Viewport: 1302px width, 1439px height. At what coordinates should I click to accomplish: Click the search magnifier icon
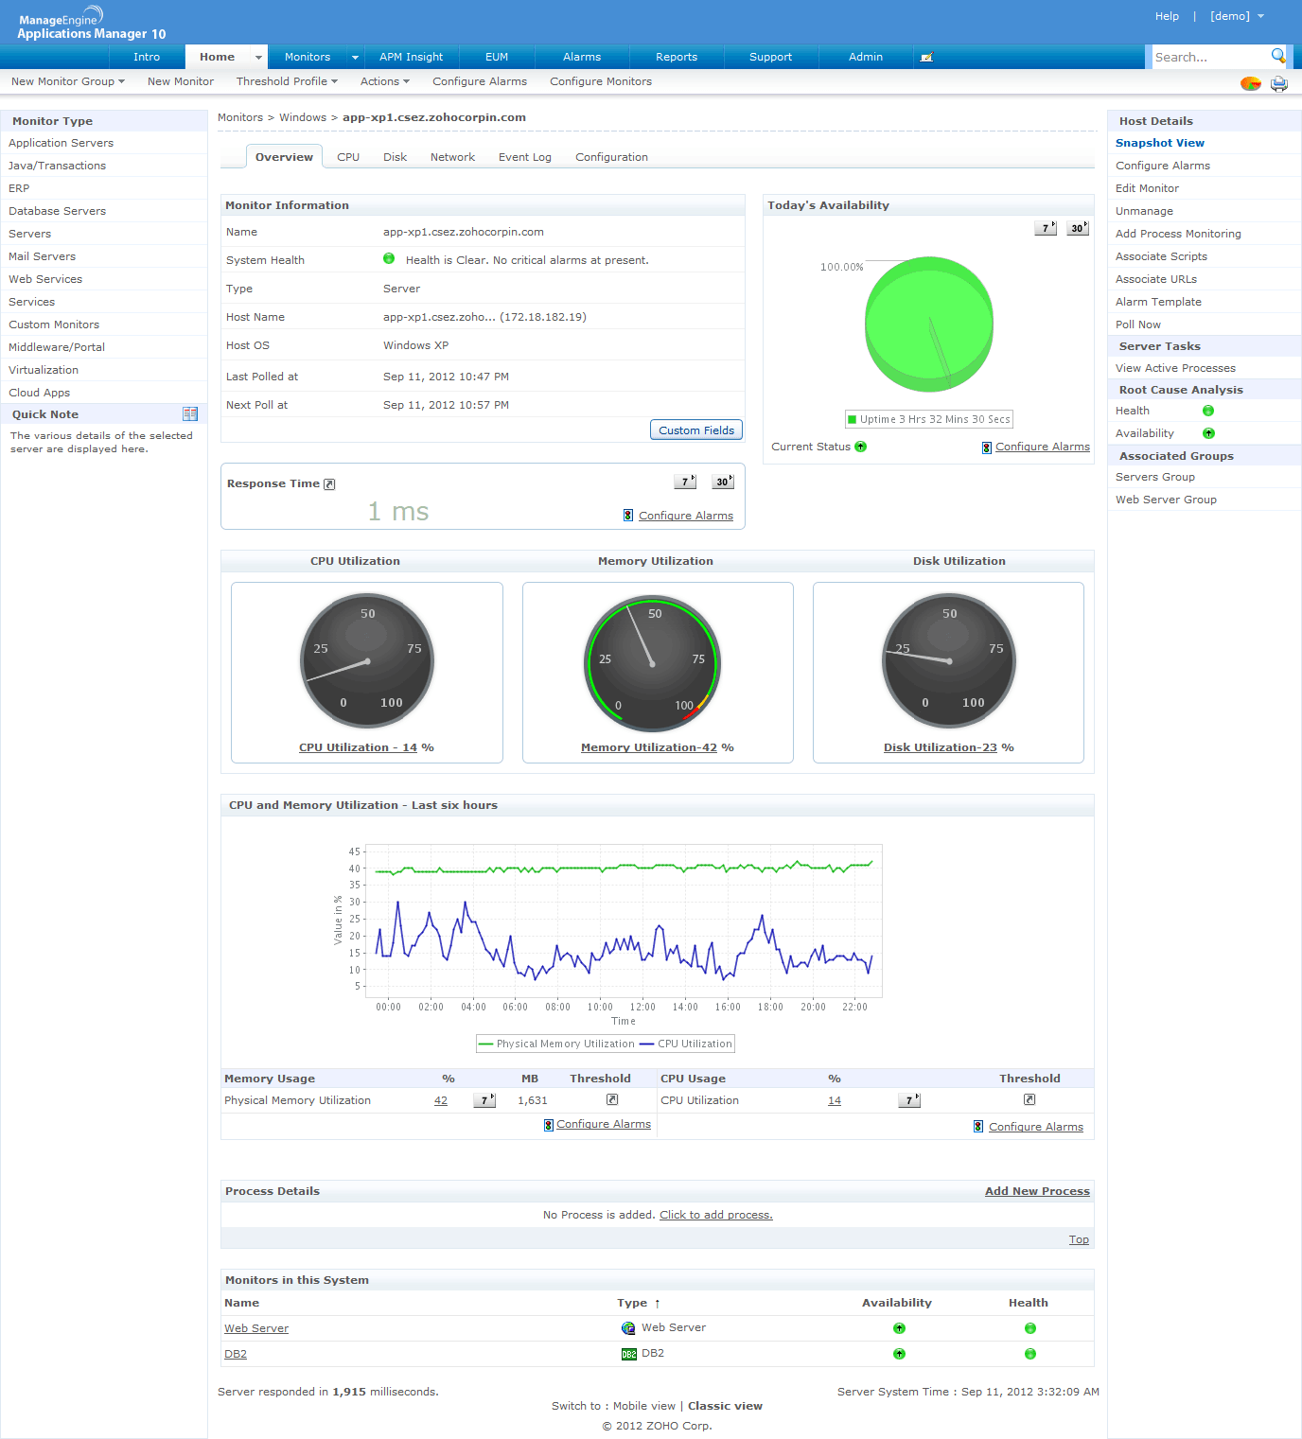click(1277, 56)
